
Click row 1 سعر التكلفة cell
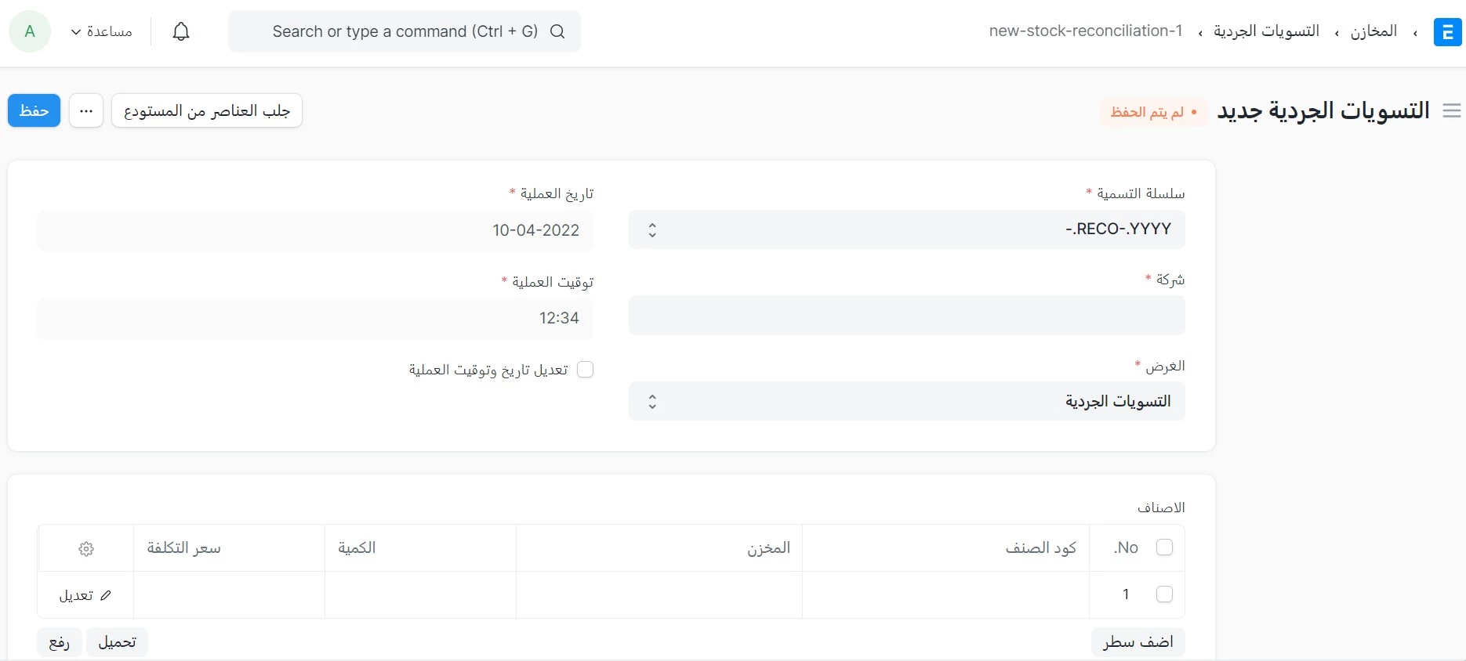[x=230, y=595]
